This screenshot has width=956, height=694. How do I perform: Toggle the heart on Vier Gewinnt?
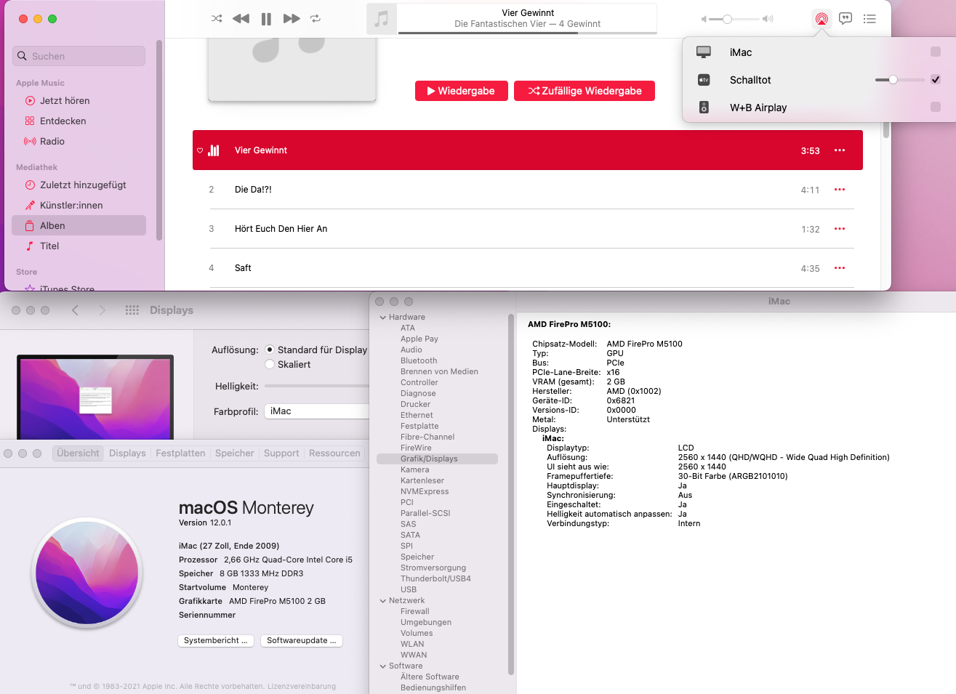coord(200,150)
